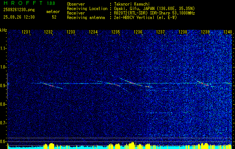Viewport: 235px width, 149px height.
Task: Click the 0.8 frequency axis label
Action: (3, 104)
